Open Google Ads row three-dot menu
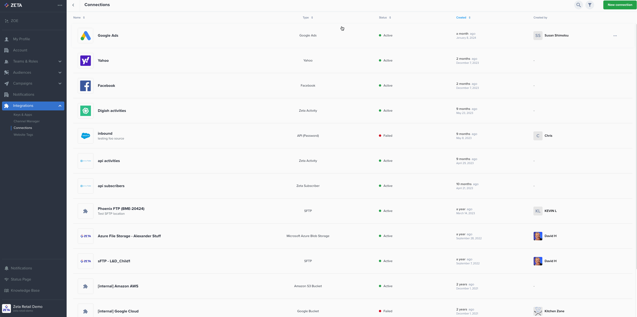Image resolution: width=637 pixels, height=317 pixels. point(615,36)
